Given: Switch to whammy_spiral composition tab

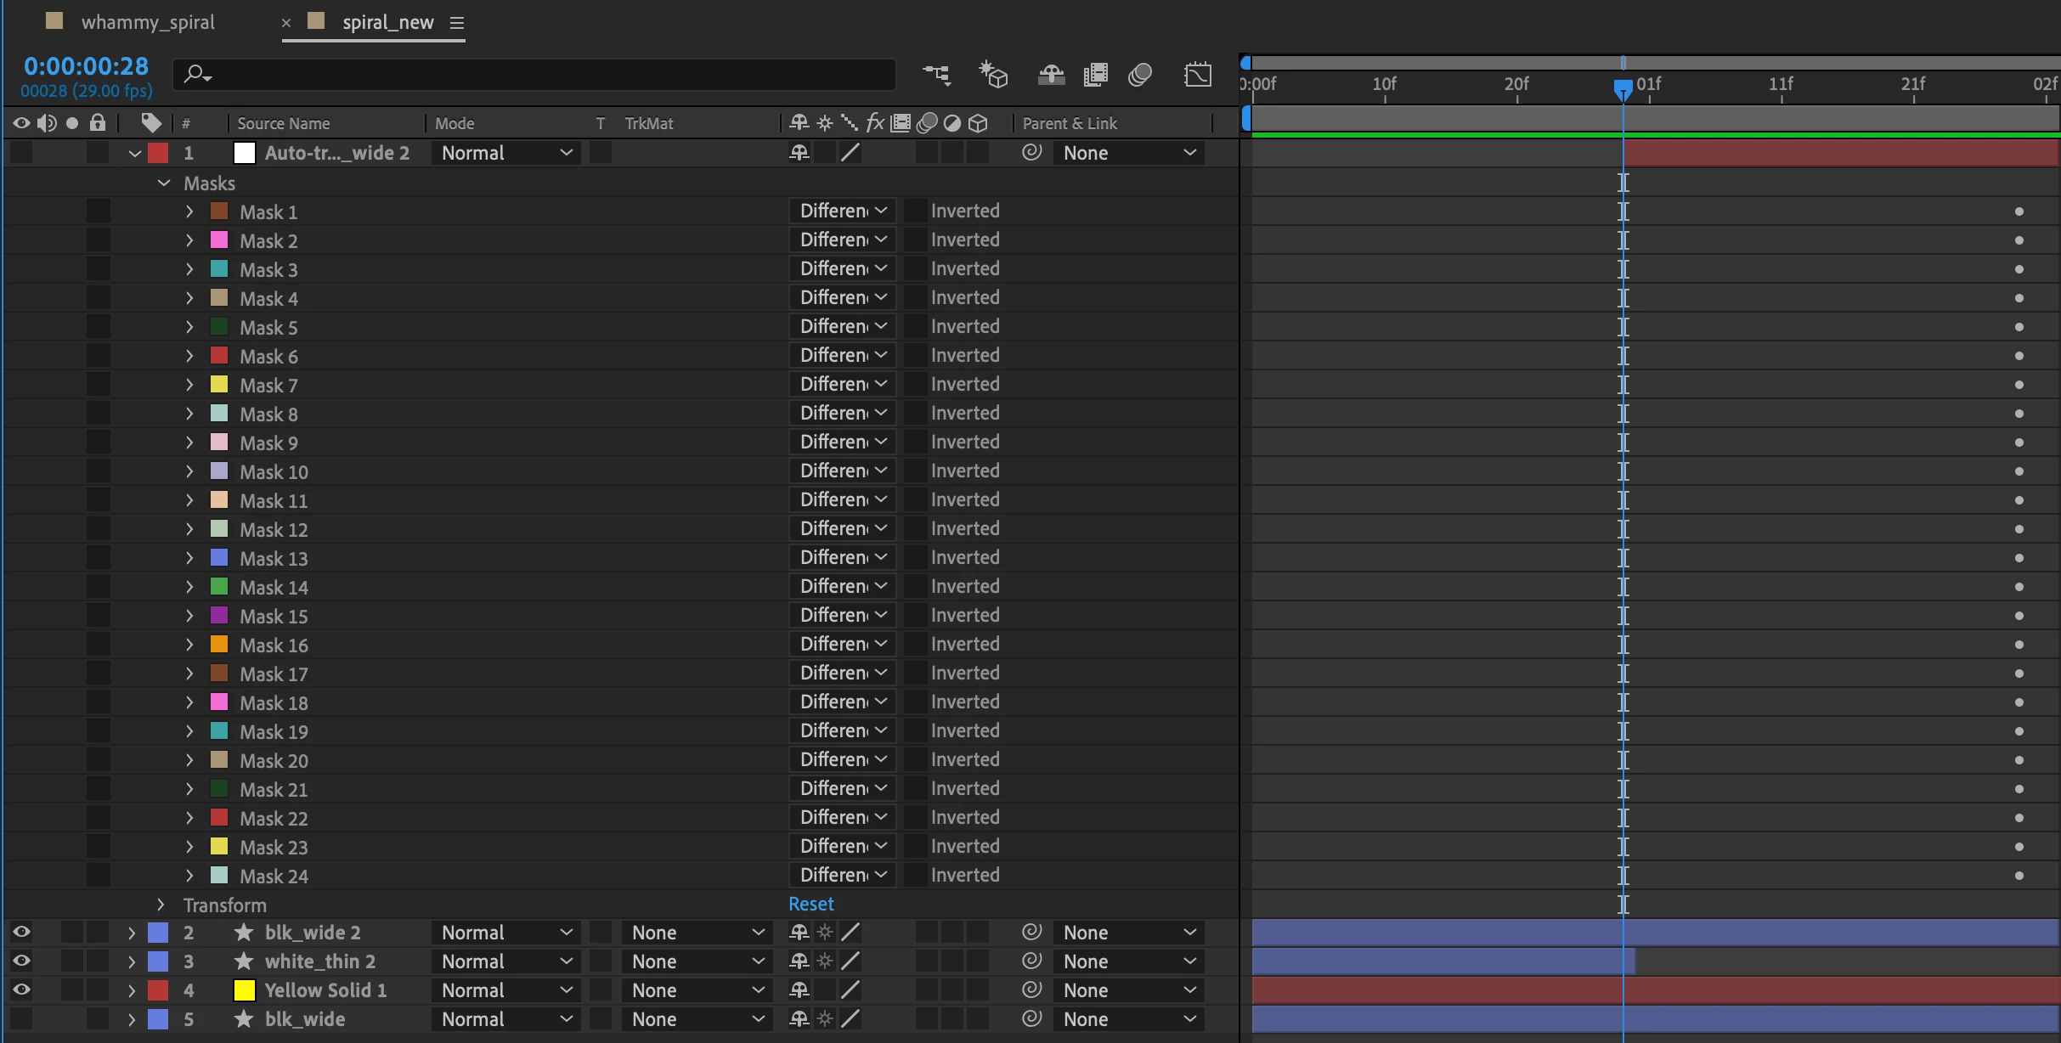Looking at the screenshot, I should [148, 22].
